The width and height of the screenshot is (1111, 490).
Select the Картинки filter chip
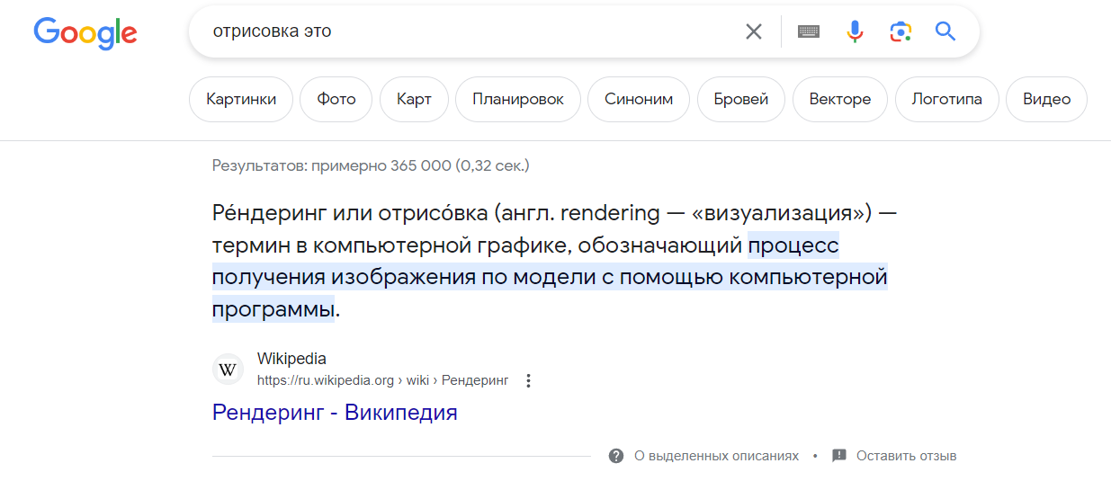241,100
